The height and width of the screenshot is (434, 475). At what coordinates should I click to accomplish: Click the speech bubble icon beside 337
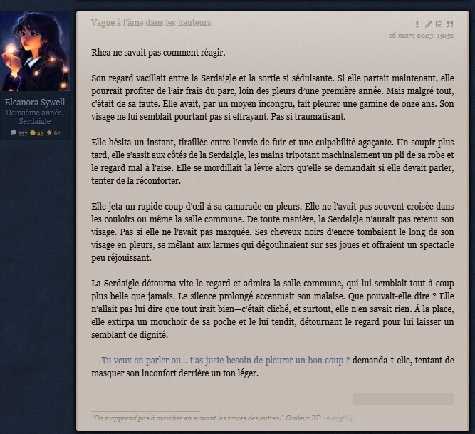pyautogui.click(x=14, y=133)
